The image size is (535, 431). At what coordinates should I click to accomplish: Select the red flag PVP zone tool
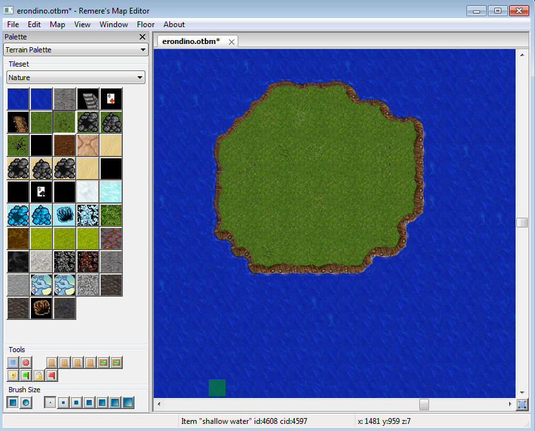pyautogui.click(x=52, y=375)
